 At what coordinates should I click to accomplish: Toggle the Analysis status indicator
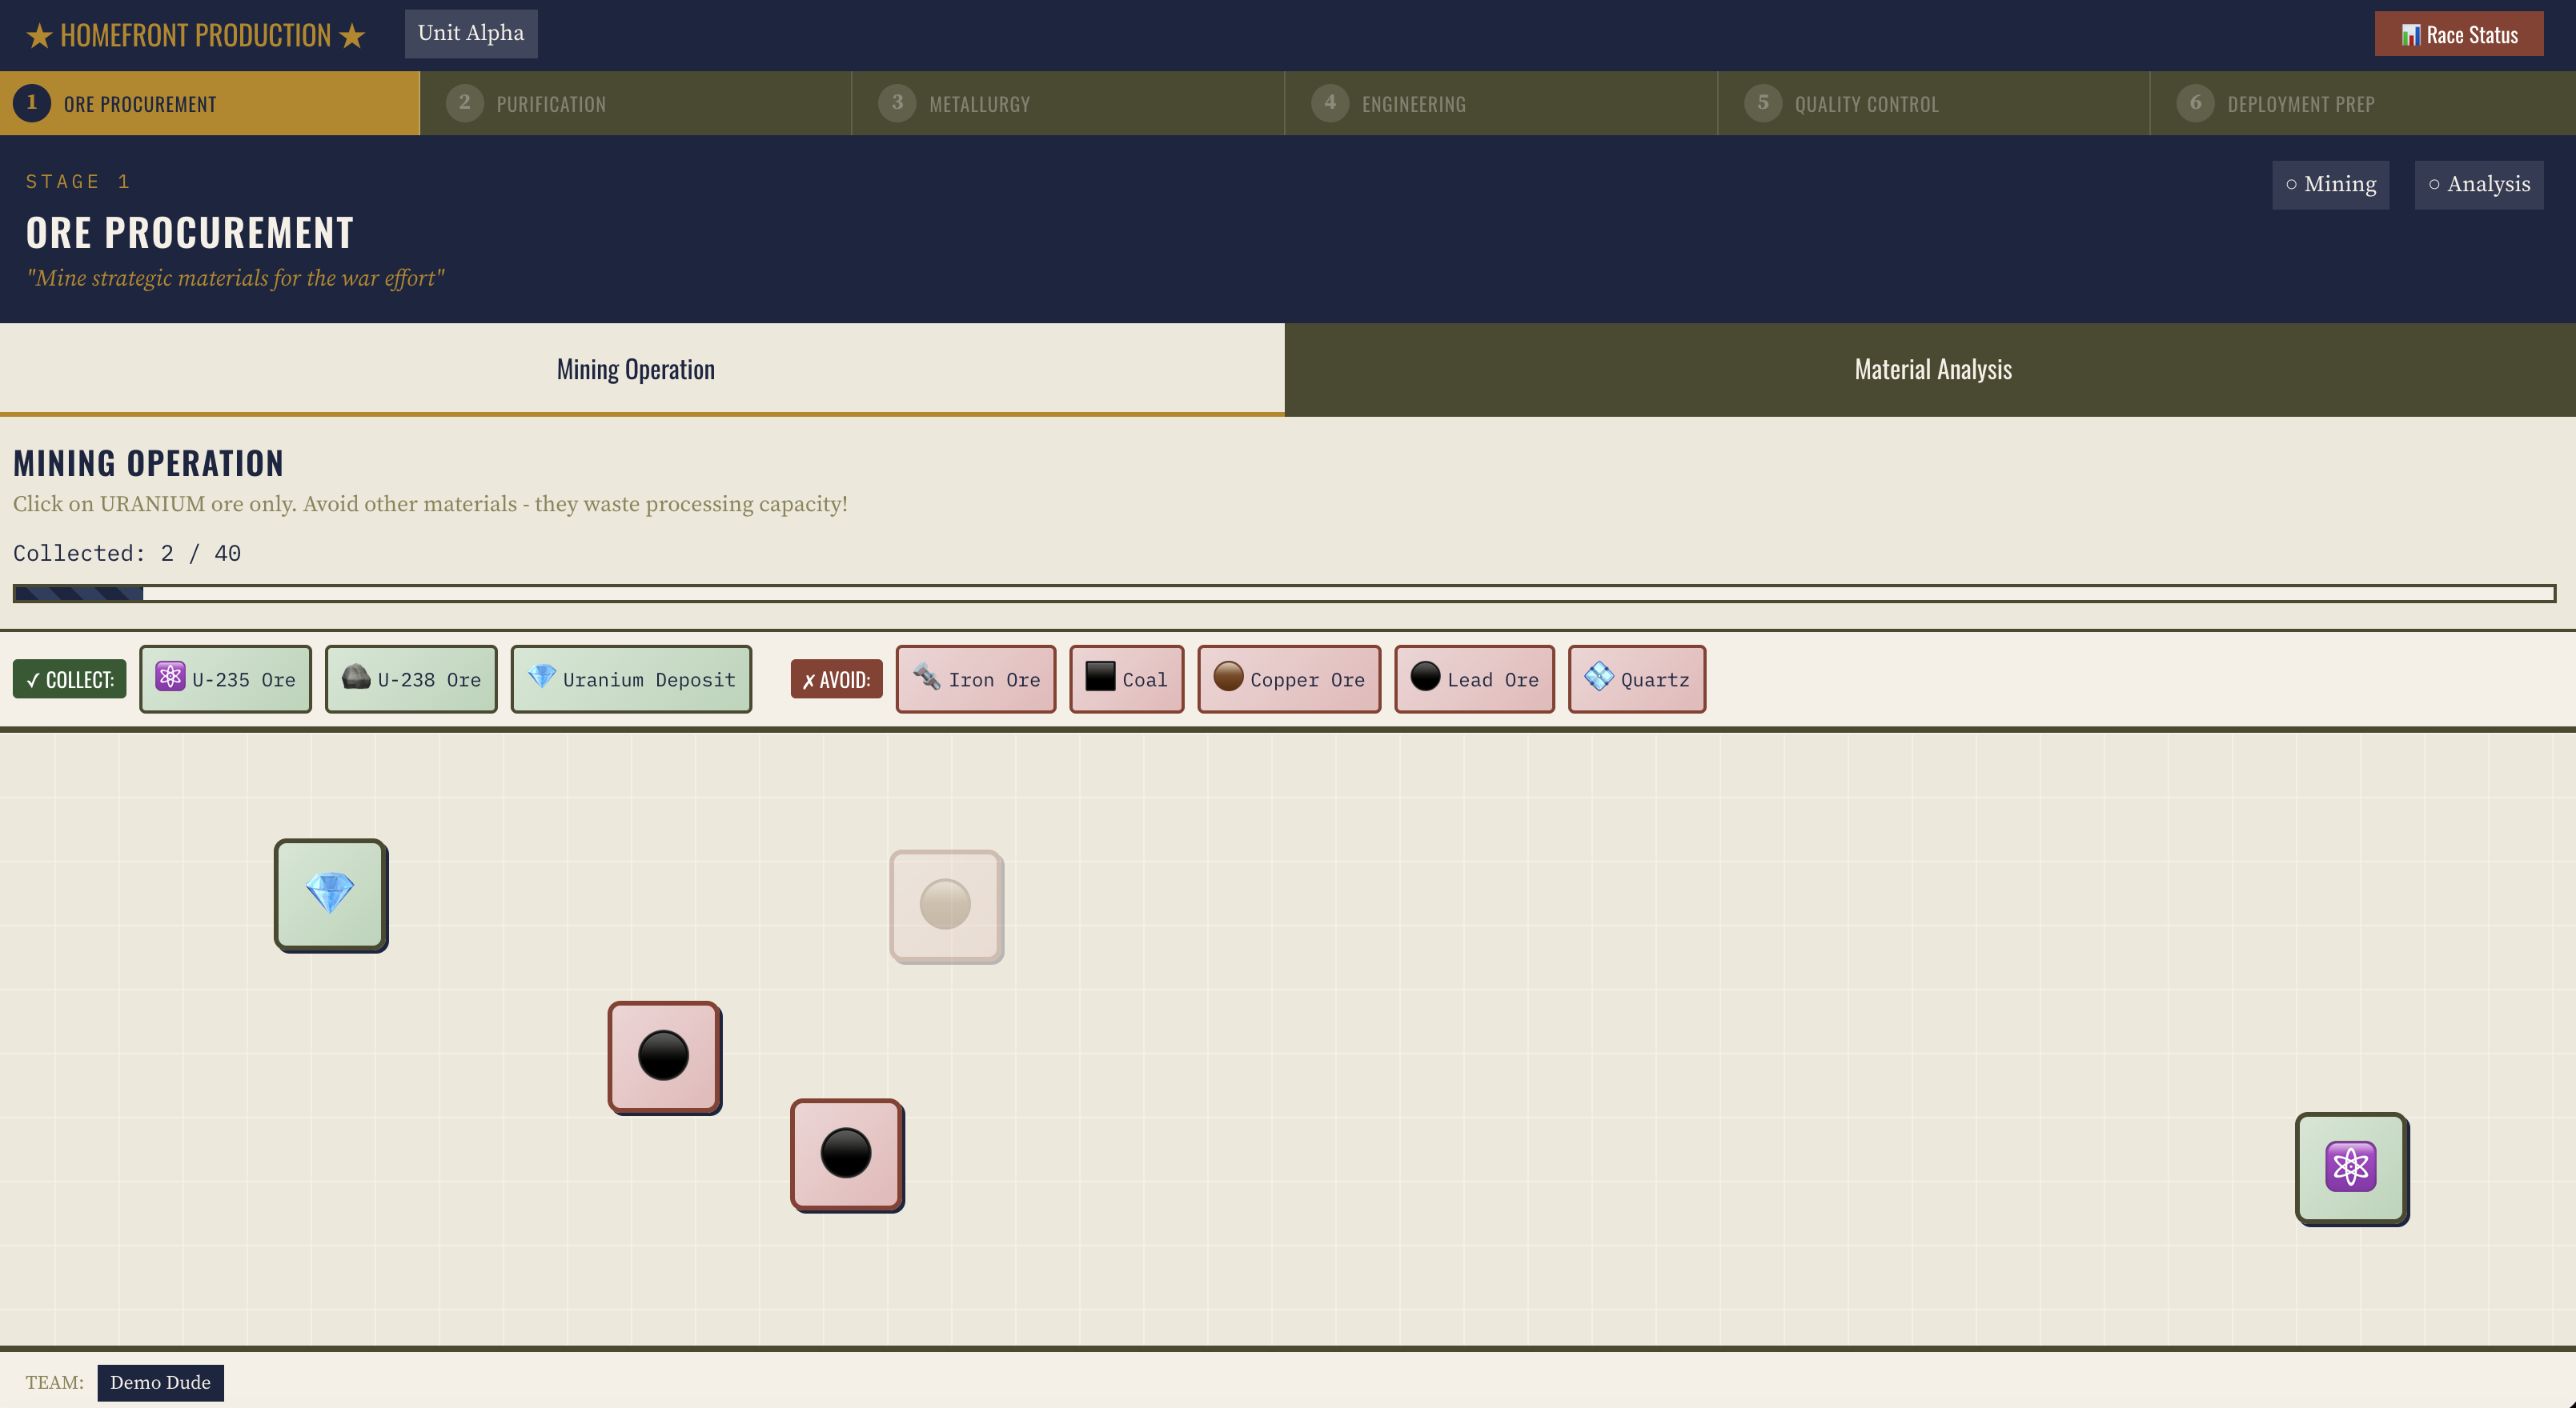pos(2478,185)
